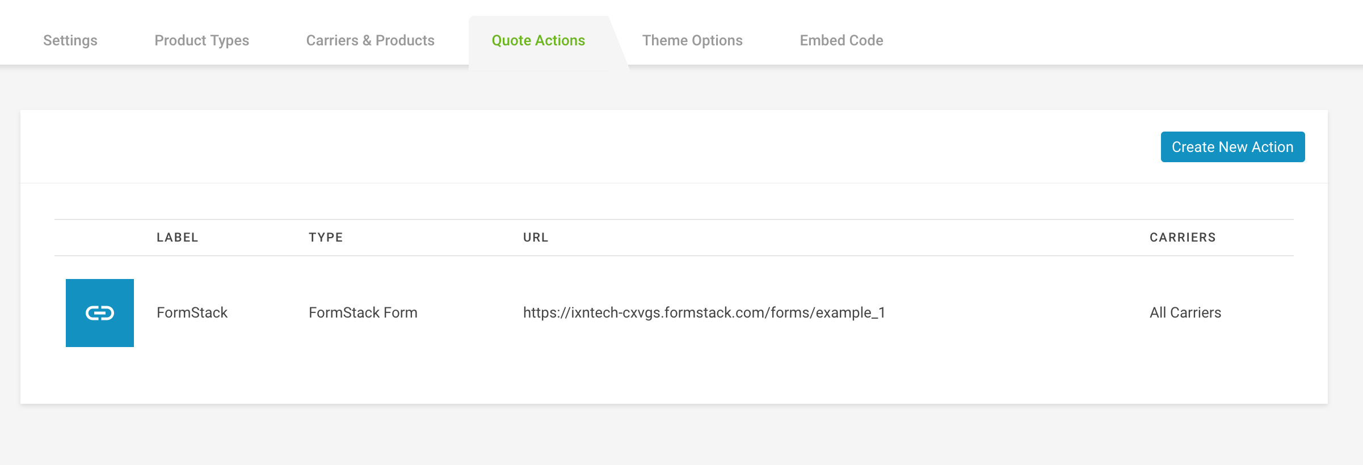The height and width of the screenshot is (465, 1363).
Task: Click the FormStack Form type cell
Action: pyautogui.click(x=363, y=312)
